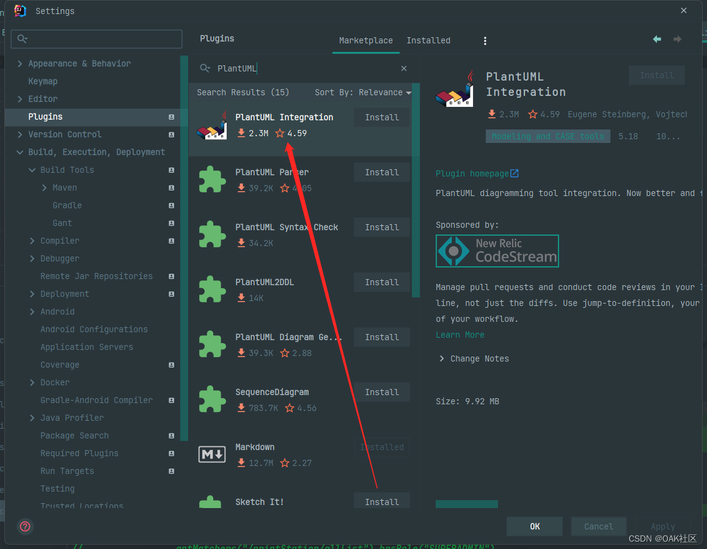This screenshot has width=707, height=549.
Task: Open the Plugin homepage link
Action: tap(472, 173)
